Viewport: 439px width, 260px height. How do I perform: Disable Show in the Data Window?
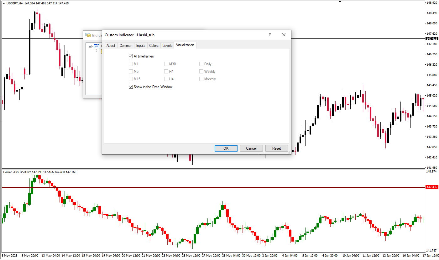click(131, 87)
